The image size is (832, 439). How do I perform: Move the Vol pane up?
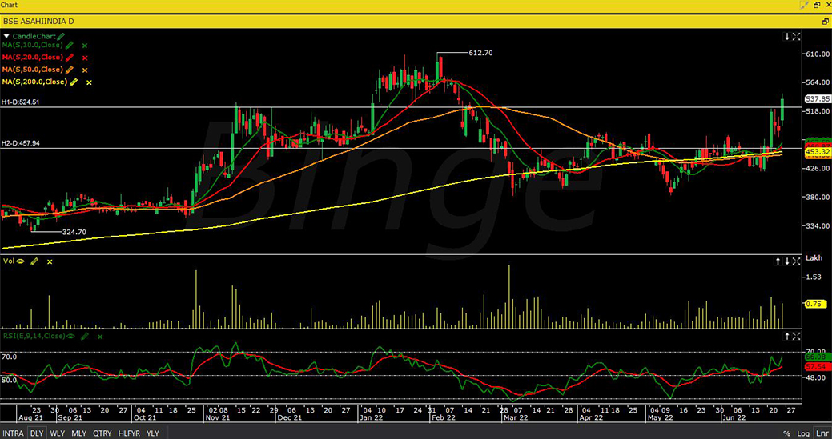click(x=778, y=261)
